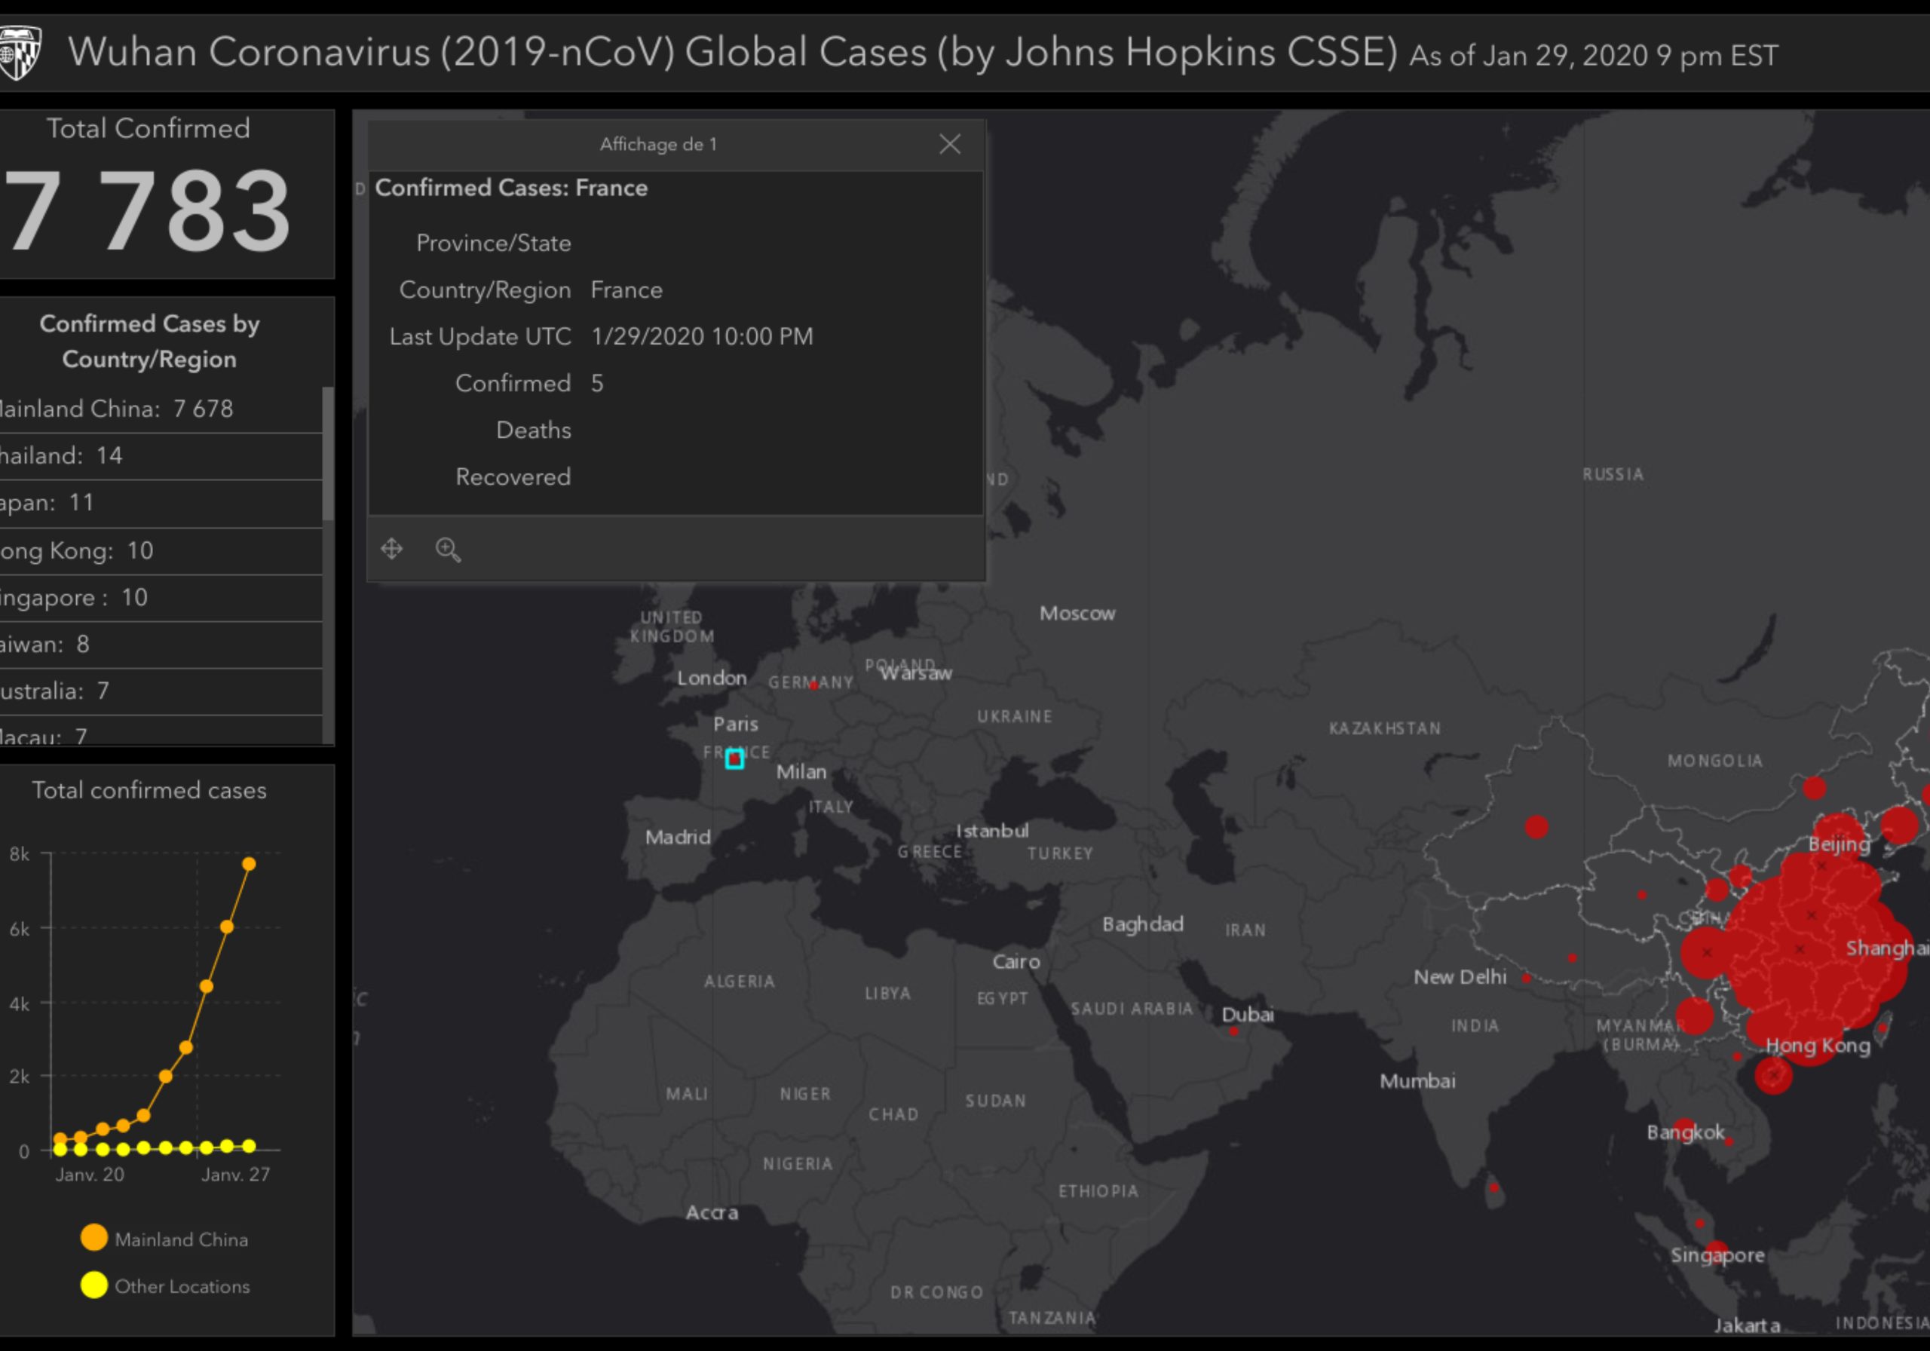The height and width of the screenshot is (1351, 1930).
Task: Click the country list scrollbar thumb
Action: point(328,454)
